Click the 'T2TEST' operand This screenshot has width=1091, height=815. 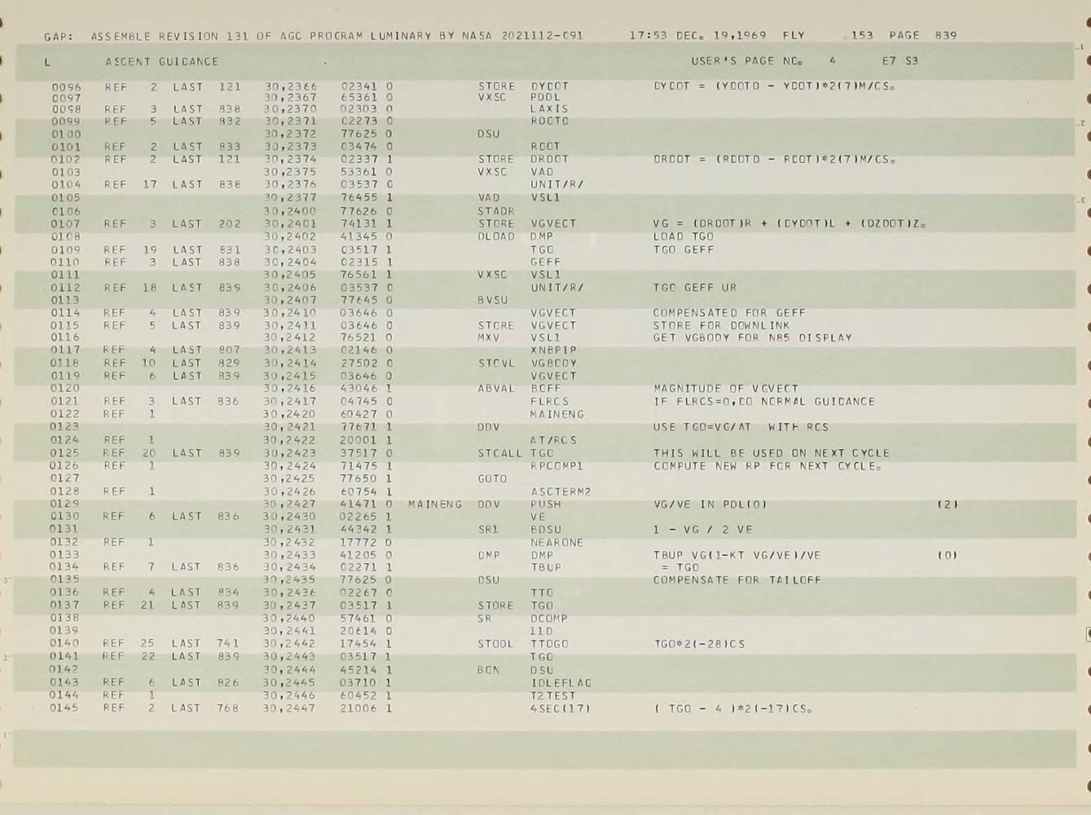[x=552, y=695]
